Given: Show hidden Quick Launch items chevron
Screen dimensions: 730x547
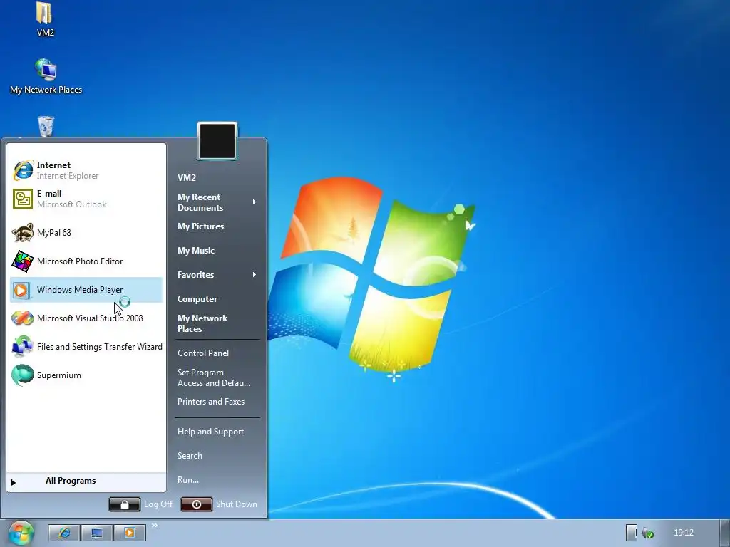Looking at the screenshot, I should [155, 526].
